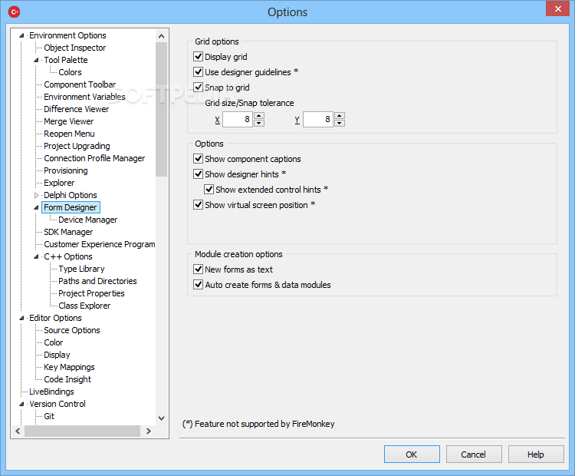
Task: Expand the Delphi Options node
Action: click(x=36, y=195)
